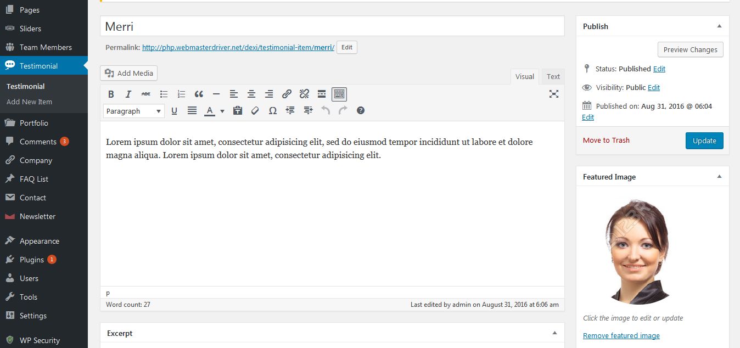Enter distraction-free fullscreen writing mode

[x=553, y=94]
